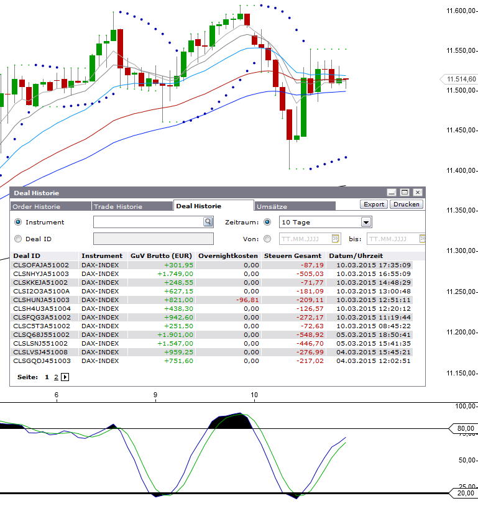Select the Deal Historie tab
This screenshot has height=506, width=478.
214,206
